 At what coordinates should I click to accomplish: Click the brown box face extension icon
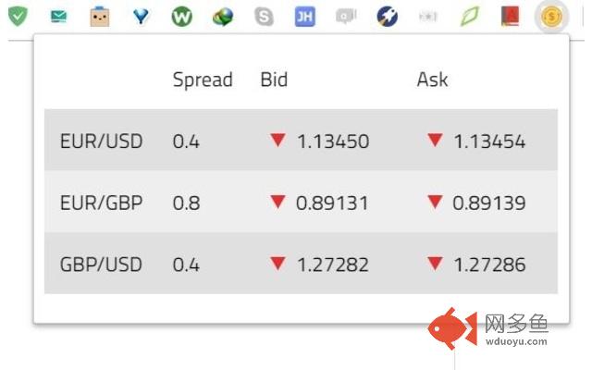pyautogui.click(x=100, y=16)
